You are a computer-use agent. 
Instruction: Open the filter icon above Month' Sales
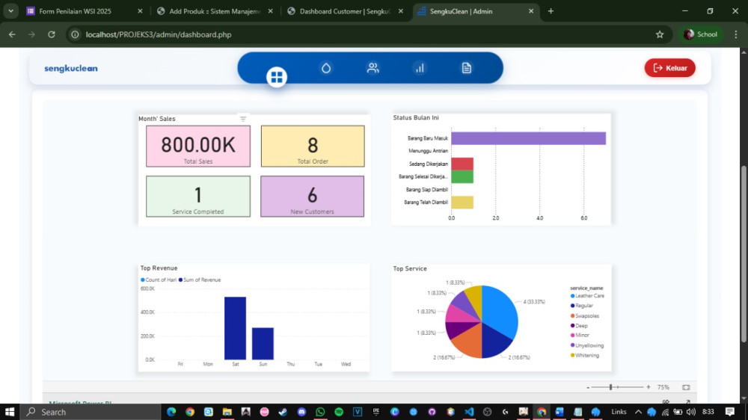click(243, 119)
